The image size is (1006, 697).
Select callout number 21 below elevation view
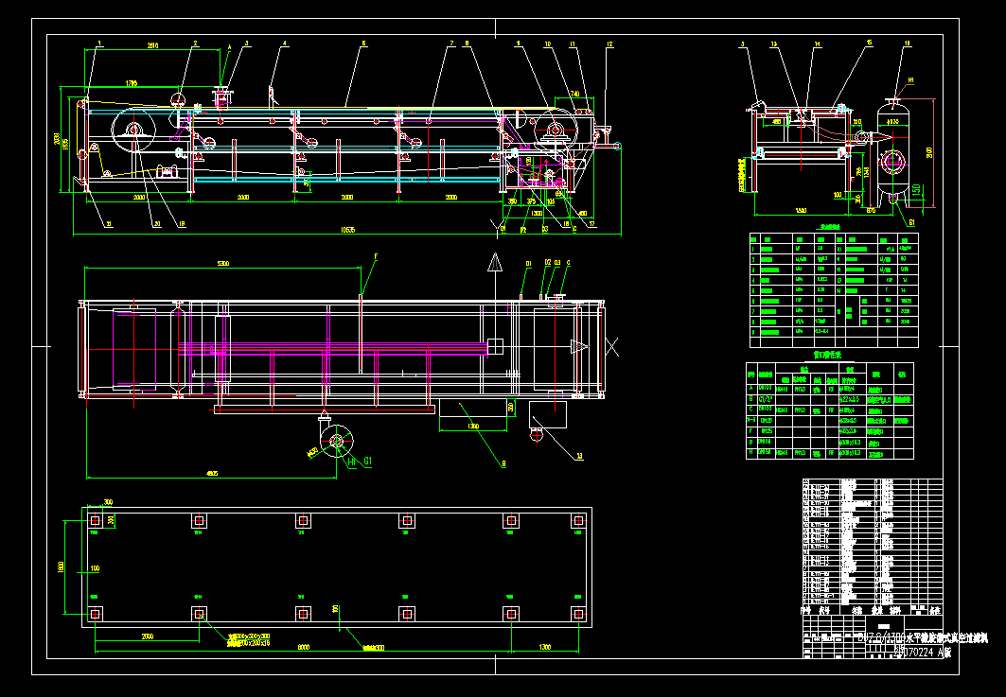pyautogui.click(x=109, y=224)
